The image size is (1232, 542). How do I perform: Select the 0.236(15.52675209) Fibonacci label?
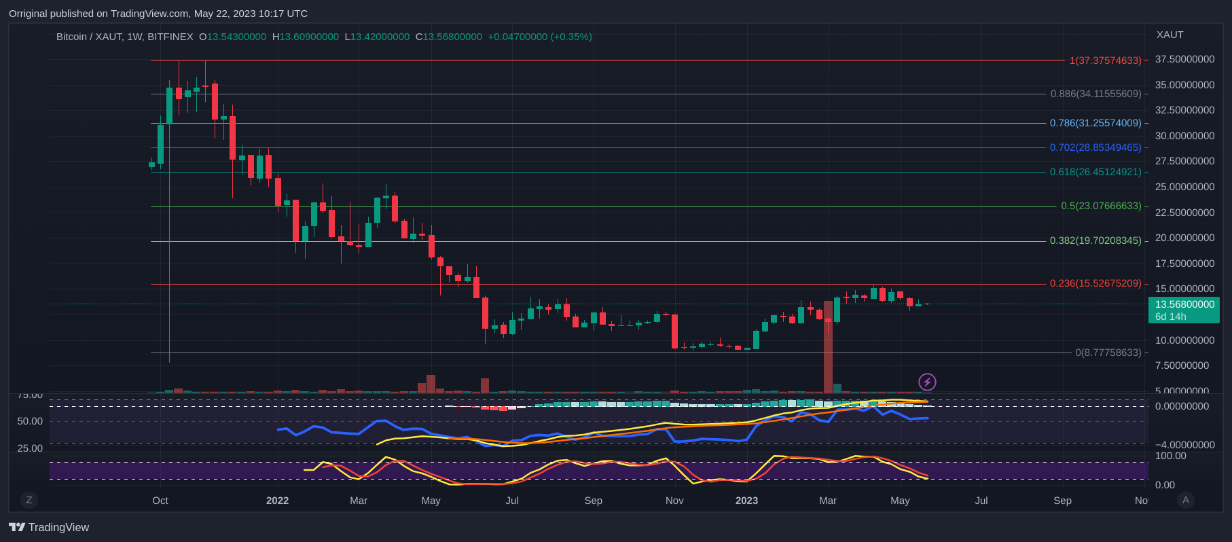click(x=1096, y=283)
